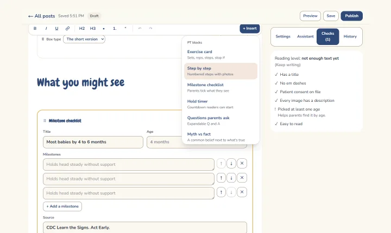The width and height of the screenshot is (391, 233).
Task: Open the Settings tab
Action: coord(283,36)
